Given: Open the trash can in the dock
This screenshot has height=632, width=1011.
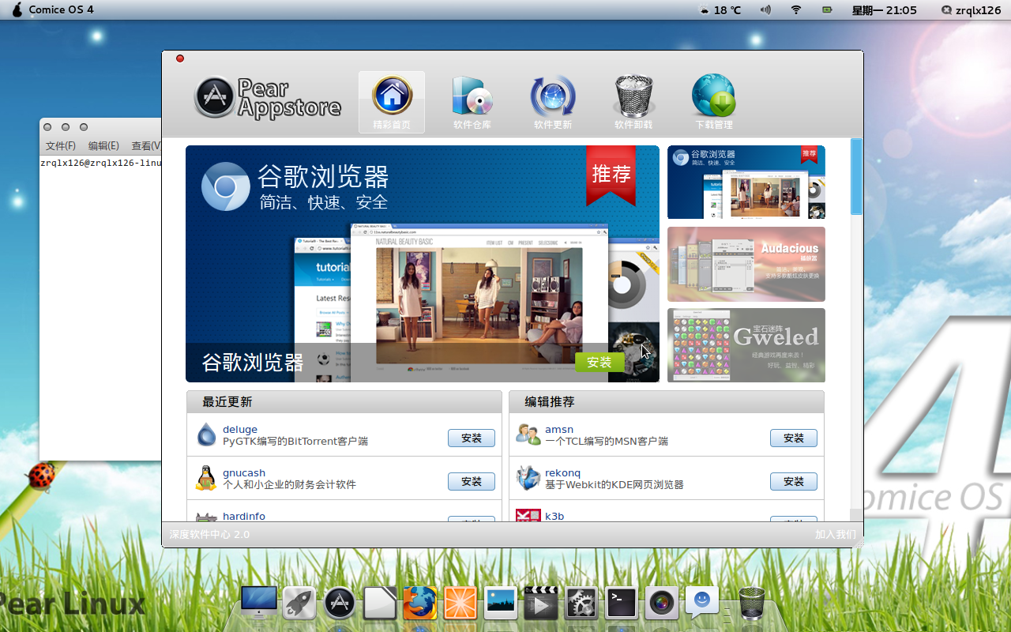Looking at the screenshot, I should [x=752, y=604].
